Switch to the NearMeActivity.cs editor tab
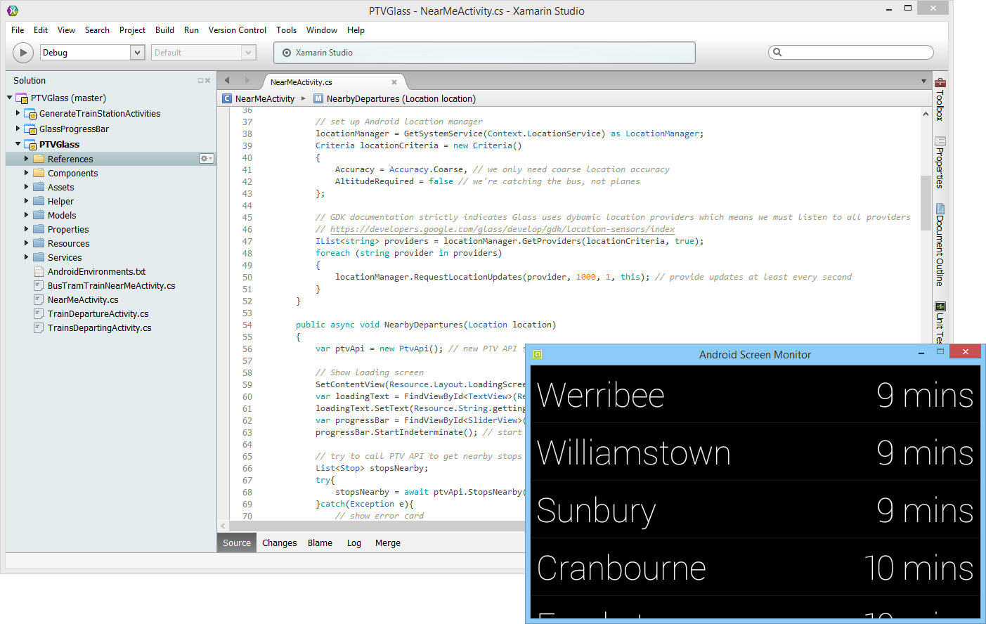This screenshot has width=986, height=624. pos(301,82)
